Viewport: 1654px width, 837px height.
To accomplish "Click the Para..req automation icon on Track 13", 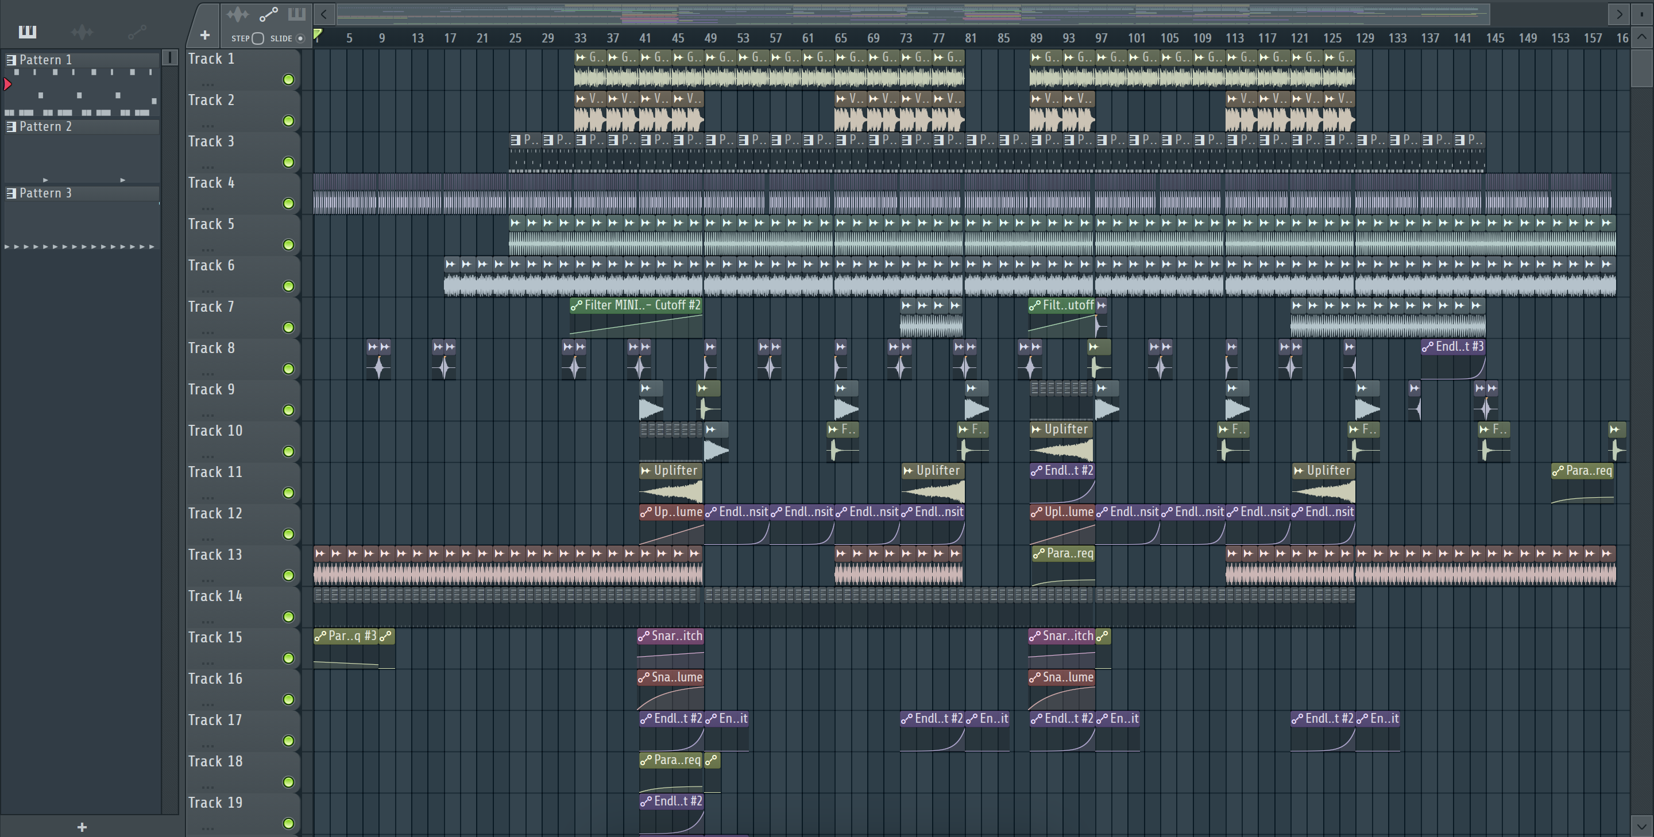I will tap(1038, 553).
